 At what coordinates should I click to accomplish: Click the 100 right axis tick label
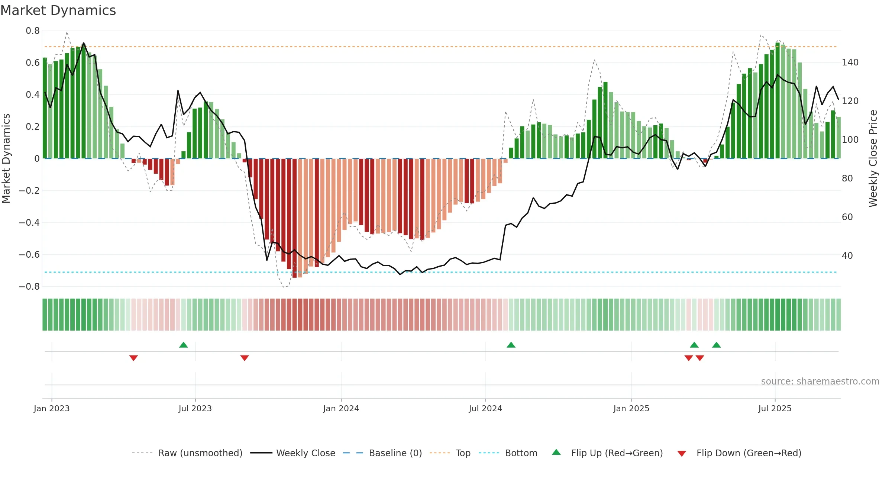coord(850,140)
